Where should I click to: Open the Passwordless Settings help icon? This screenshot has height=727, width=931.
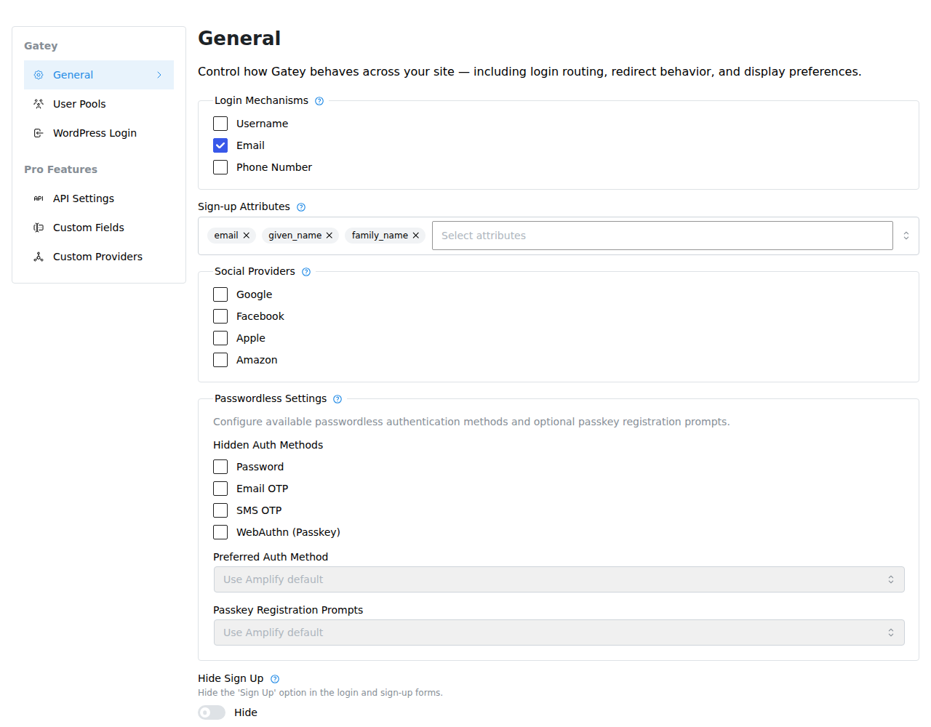pos(337,399)
